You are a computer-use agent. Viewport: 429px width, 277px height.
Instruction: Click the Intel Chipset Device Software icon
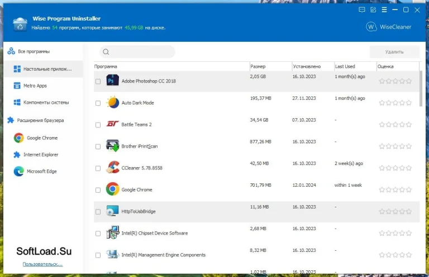pos(112,232)
